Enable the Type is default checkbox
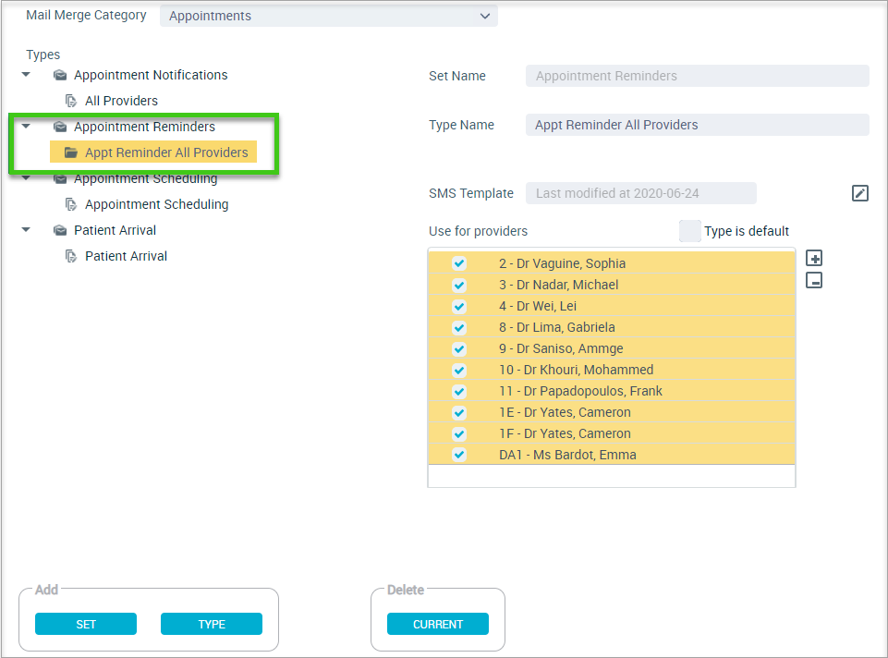 tap(689, 231)
